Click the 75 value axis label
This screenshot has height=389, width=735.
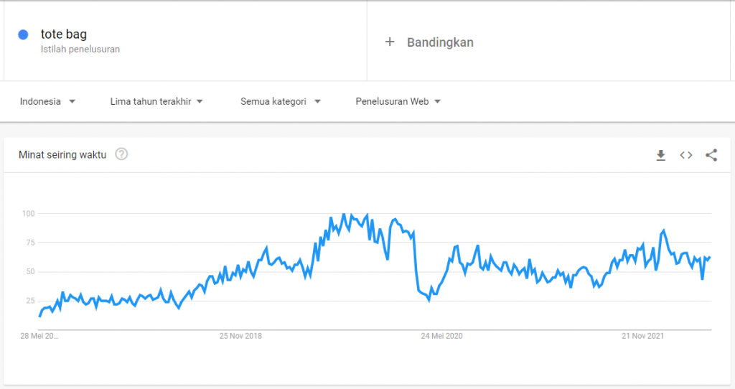(30, 243)
